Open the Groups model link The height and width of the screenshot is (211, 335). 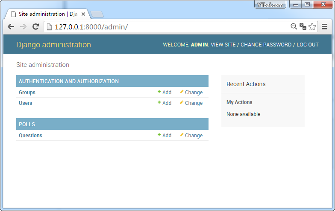click(27, 92)
